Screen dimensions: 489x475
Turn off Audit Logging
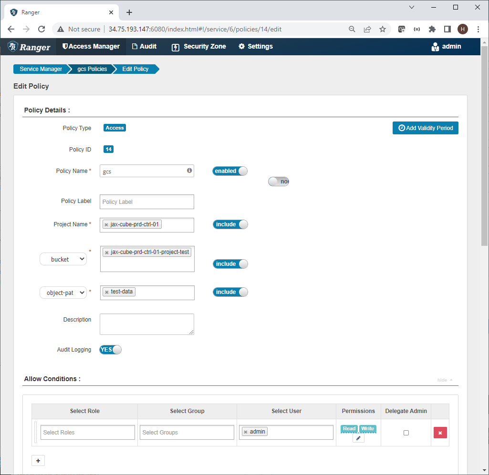(110, 349)
